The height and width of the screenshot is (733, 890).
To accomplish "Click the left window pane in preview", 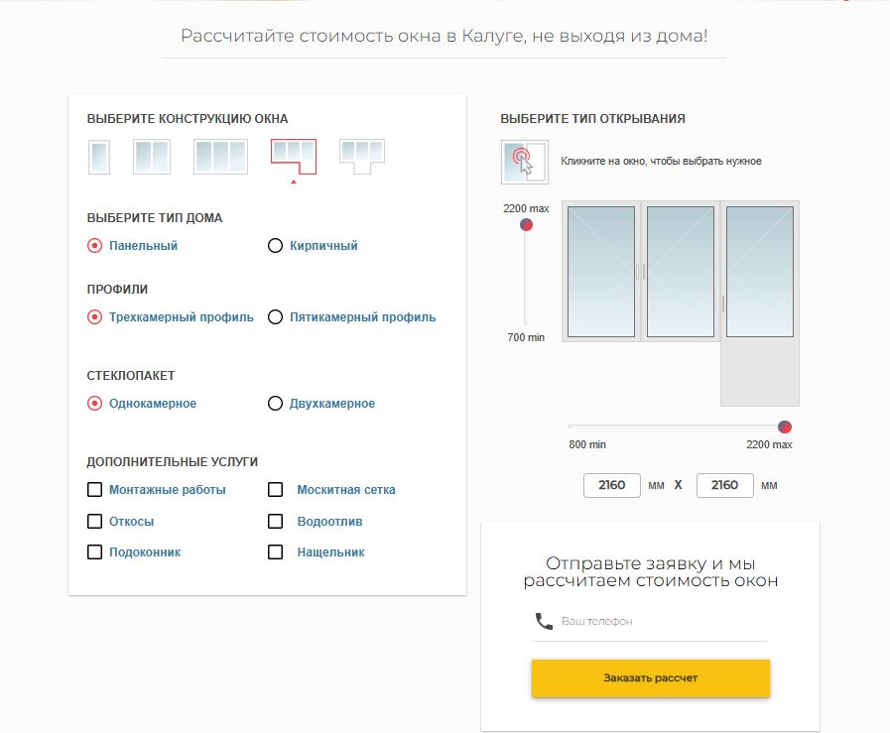I will [601, 271].
